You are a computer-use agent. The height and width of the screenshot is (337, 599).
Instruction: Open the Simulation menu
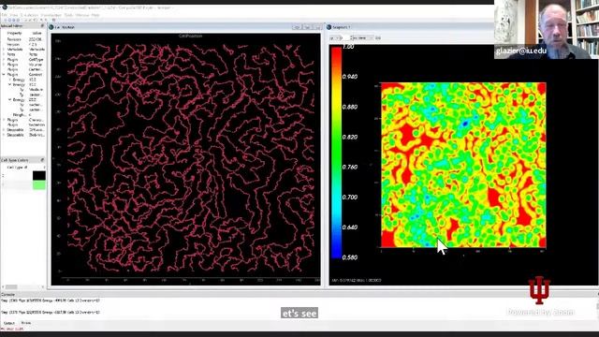pos(29,15)
